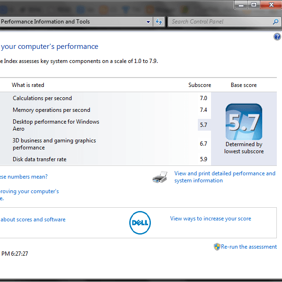Click Performance Information and Tools address text
The image size is (282, 282).
[x=46, y=22]
